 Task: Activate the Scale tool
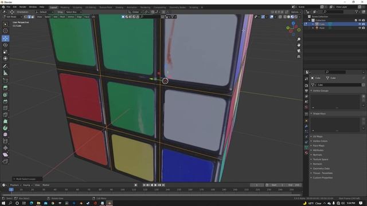[5, 52]
